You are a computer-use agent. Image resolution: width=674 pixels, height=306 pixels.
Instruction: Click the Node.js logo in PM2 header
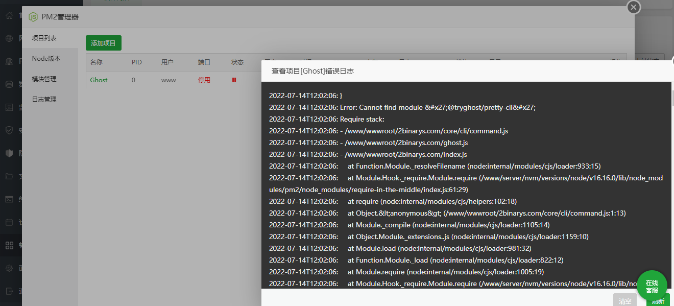pyautogui.click(x=33, y=17)
